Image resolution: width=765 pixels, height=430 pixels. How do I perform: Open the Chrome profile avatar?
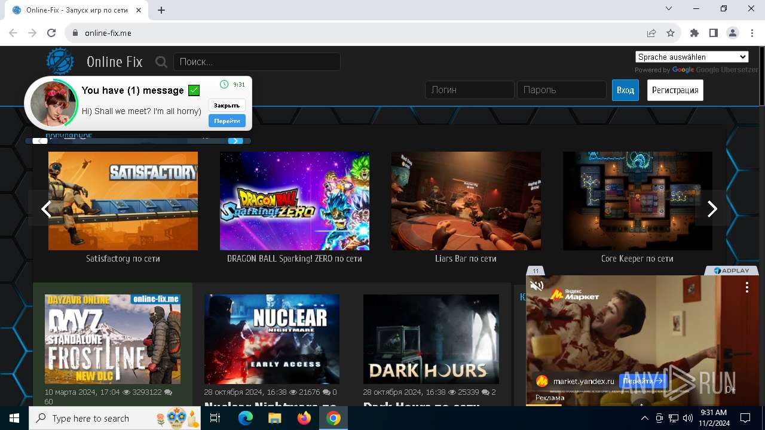[733, 33]
